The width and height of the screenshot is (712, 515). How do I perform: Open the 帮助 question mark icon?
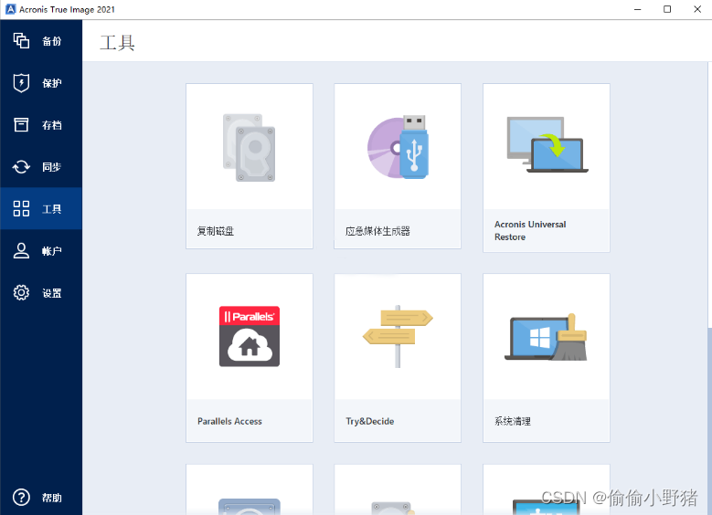point(21,498)
